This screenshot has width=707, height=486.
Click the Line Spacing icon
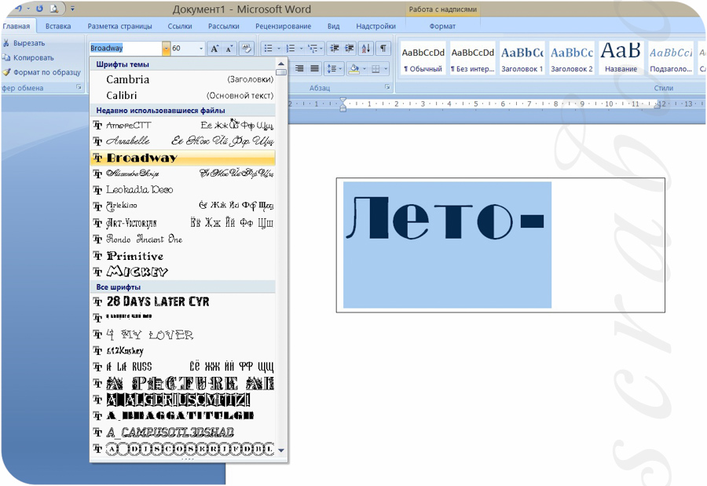(x=332, y=68)
